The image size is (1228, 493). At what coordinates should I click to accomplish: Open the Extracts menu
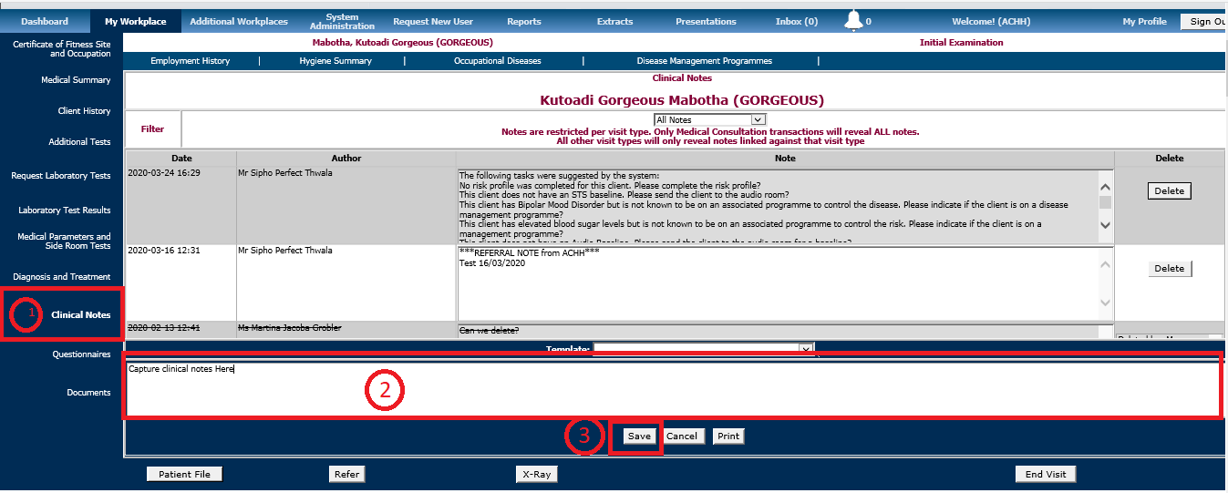(x=614, y=21)
